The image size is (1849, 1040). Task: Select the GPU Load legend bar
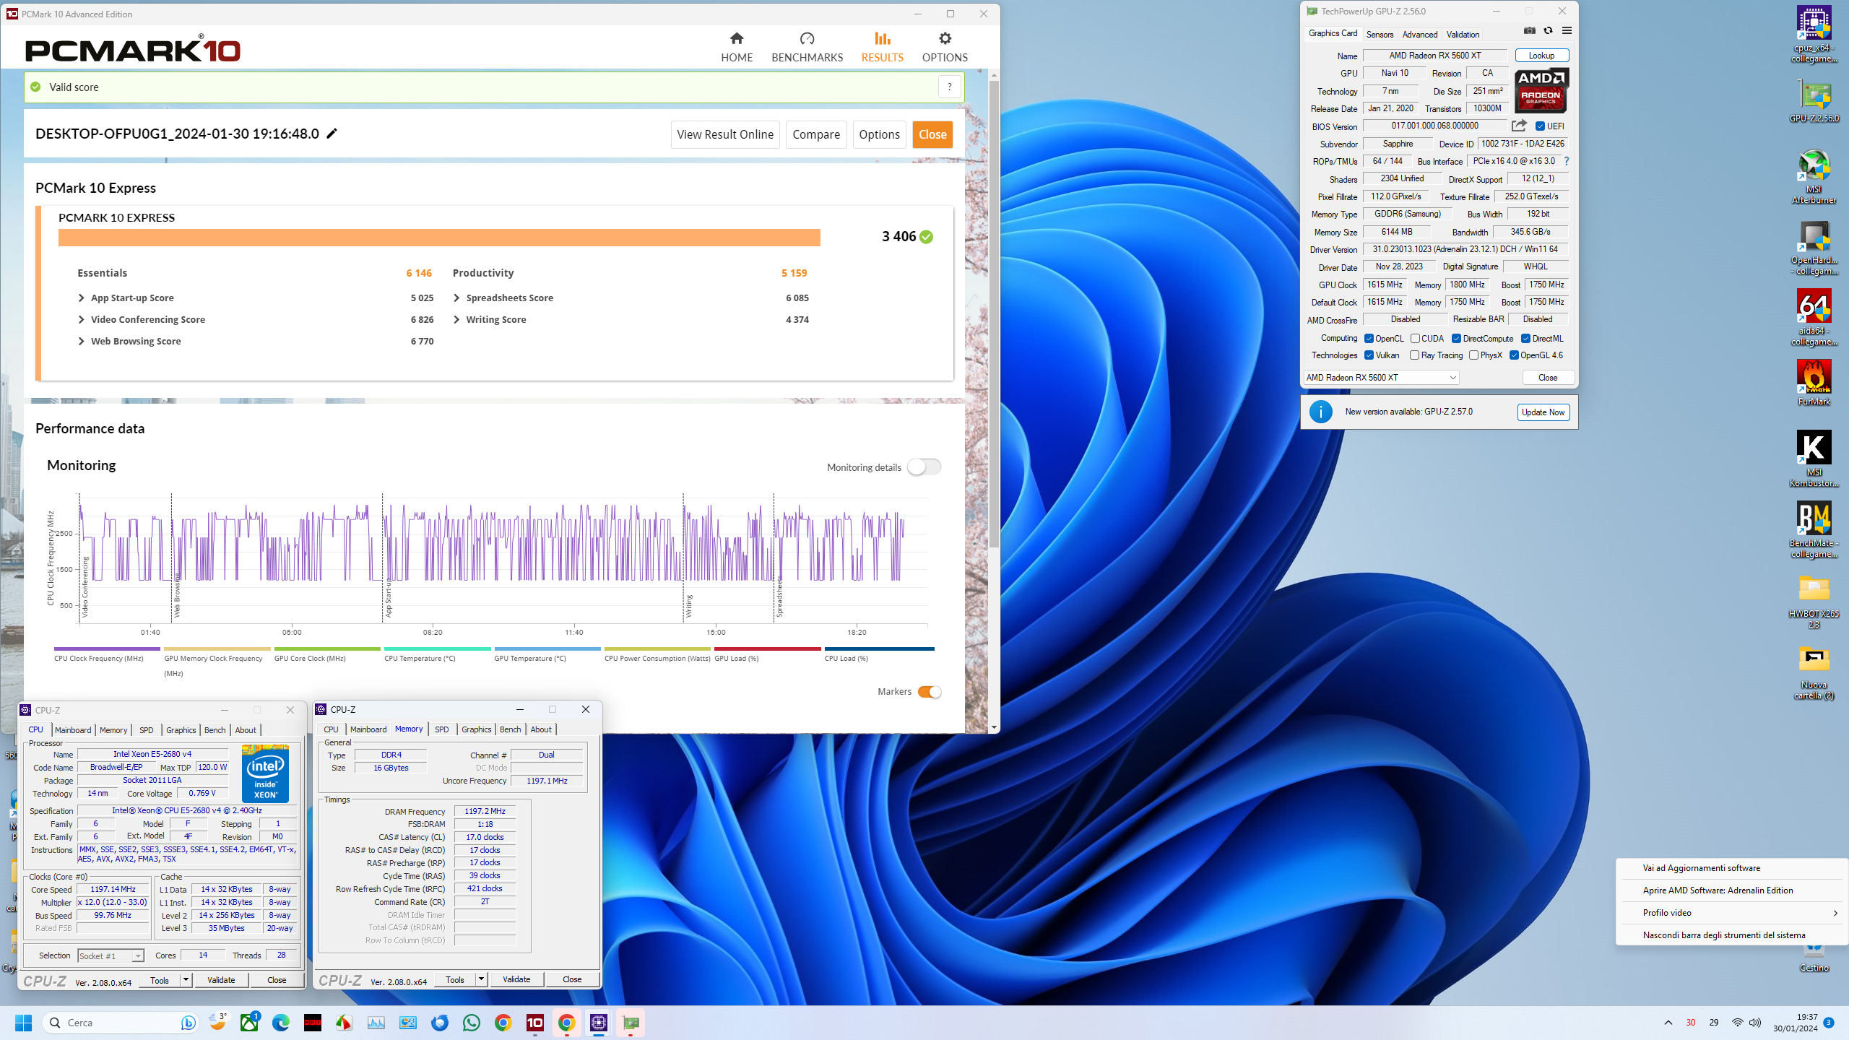pyautogui.click(x=767, y=649)
